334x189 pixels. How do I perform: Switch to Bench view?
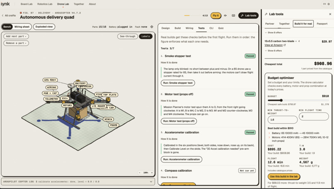7,27
